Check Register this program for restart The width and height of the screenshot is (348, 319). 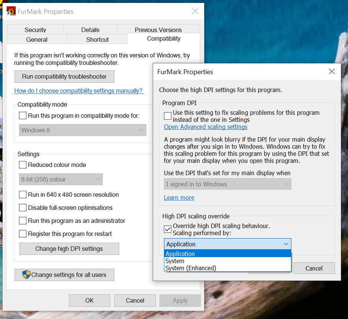click(23, 234)
